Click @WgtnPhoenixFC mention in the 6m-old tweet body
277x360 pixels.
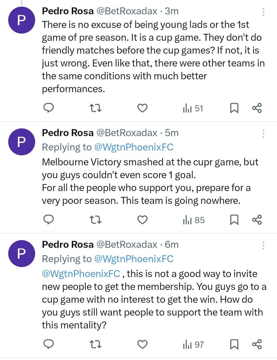point(81,274)
